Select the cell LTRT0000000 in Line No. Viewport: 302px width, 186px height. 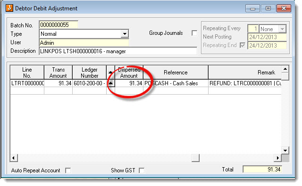tap(27, 83)
